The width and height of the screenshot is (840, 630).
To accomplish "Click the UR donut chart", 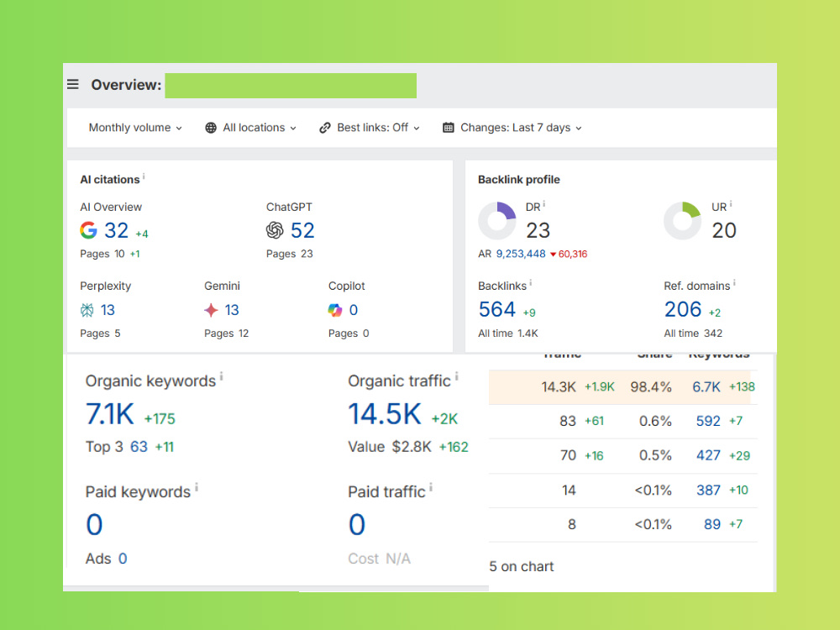I will (682, 221).
